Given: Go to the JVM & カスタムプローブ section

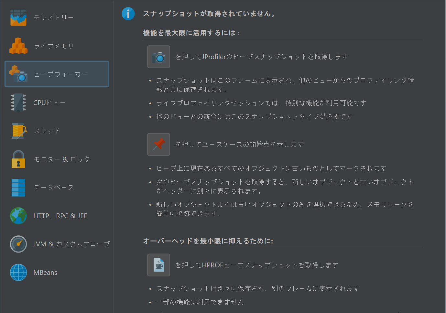Looking at the screenshot, I should pyautogui.click(x=71, y=244).
